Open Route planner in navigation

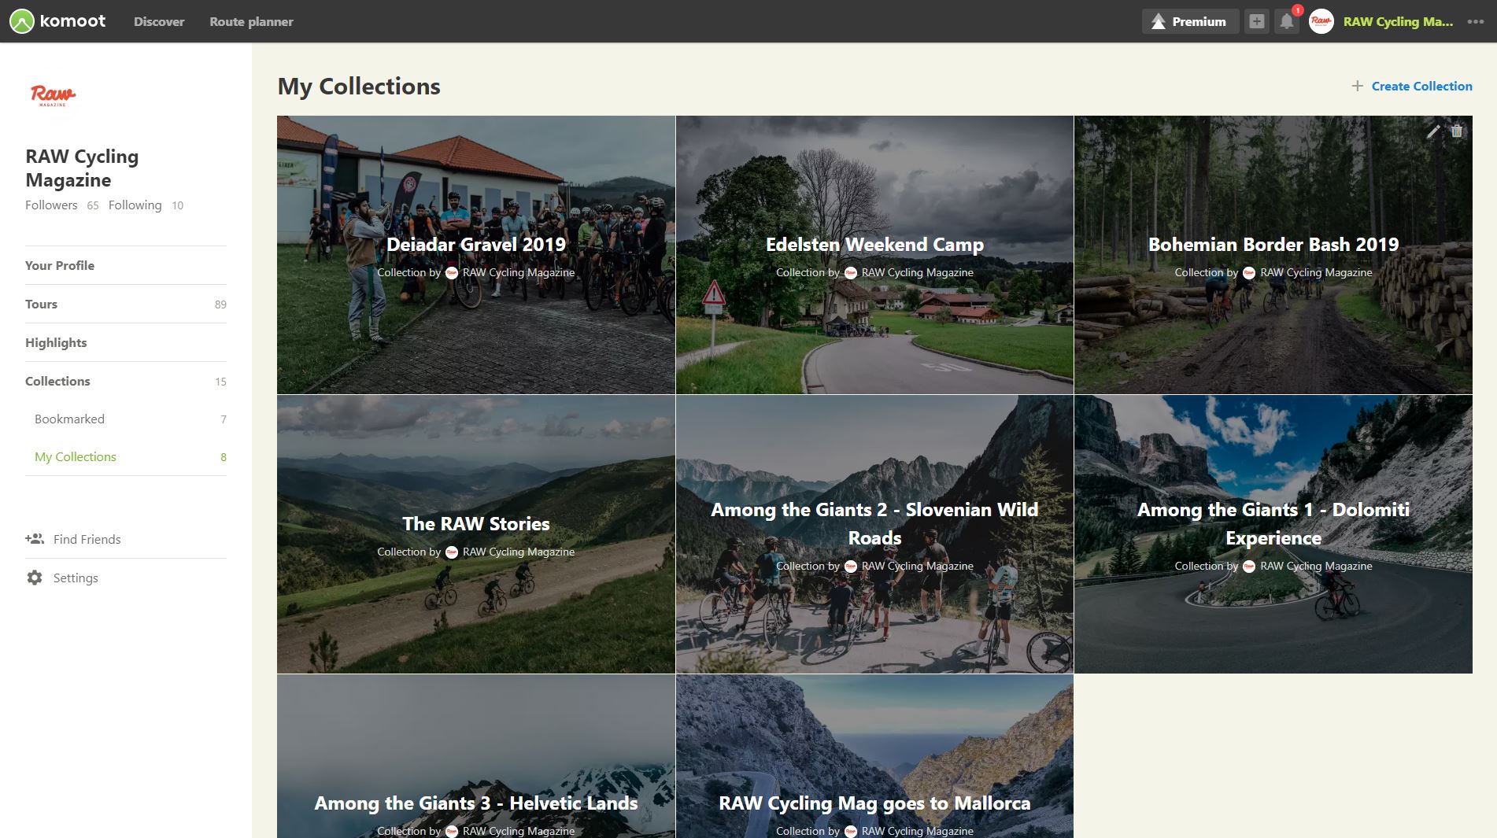[x=251, y=21]
